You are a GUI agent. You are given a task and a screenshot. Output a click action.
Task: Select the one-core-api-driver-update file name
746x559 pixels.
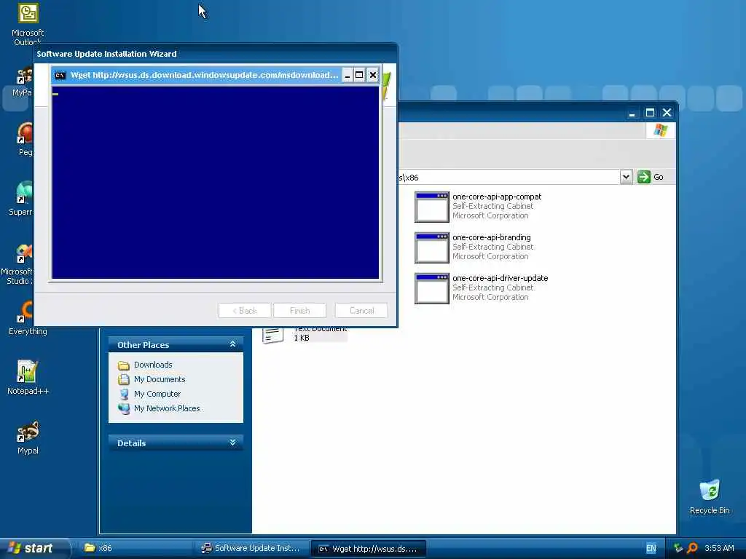coord(500,278)
